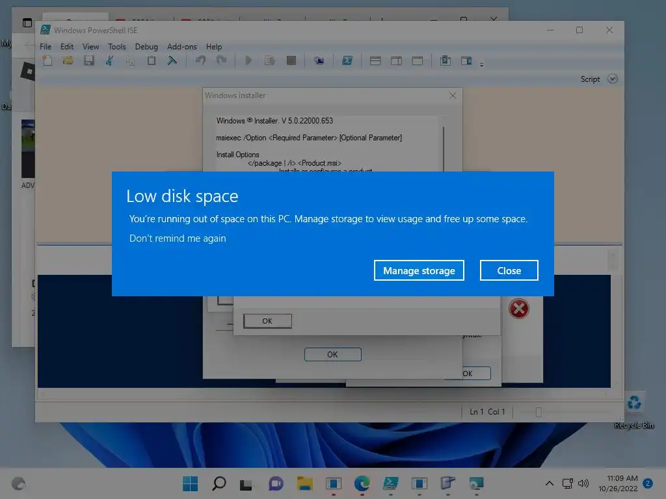Image resolution: width=666 pixels, height=499 pixels.
Task: Open the toolbar overflow options arrow
Action: (x=482, y=64)
